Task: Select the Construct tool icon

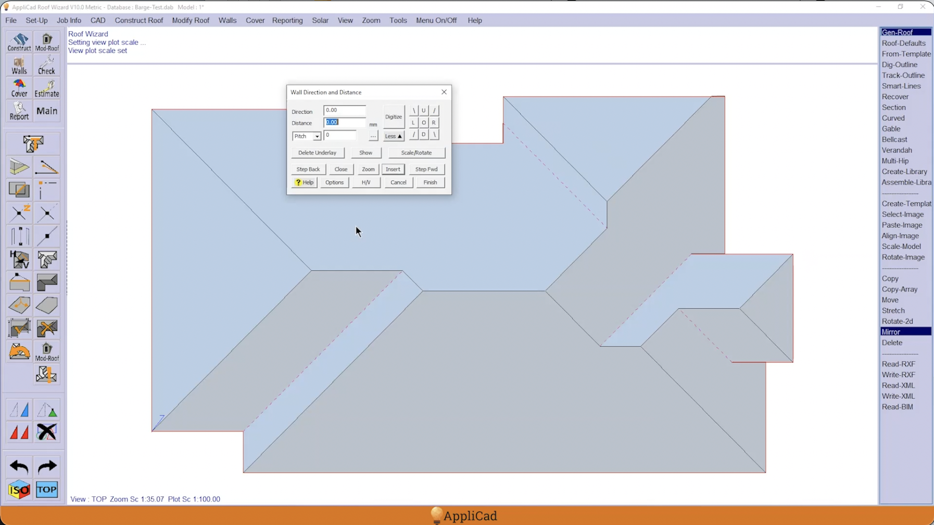Action: (19, 42)
